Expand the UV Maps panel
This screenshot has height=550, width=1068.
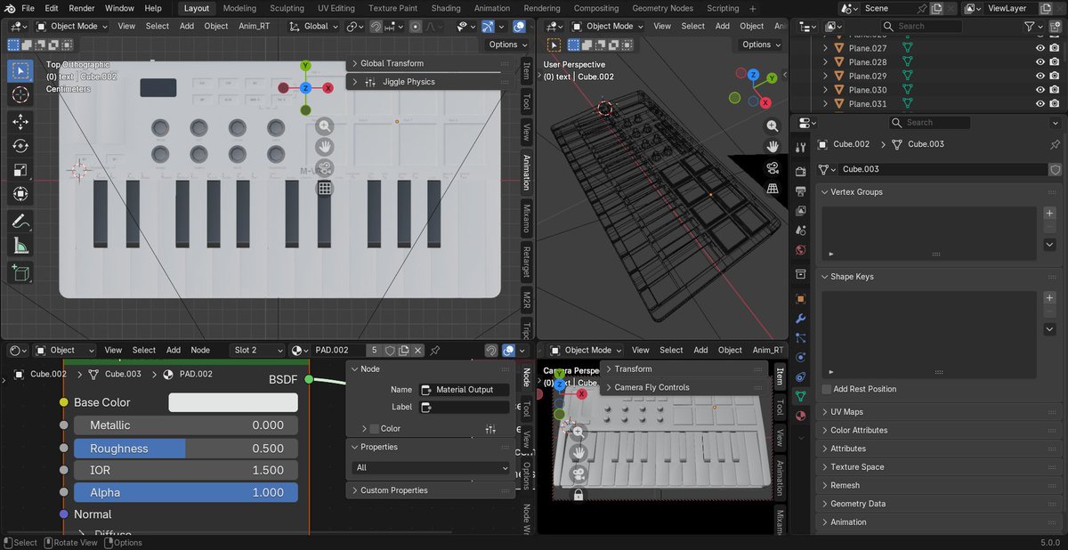click(938, 412)
